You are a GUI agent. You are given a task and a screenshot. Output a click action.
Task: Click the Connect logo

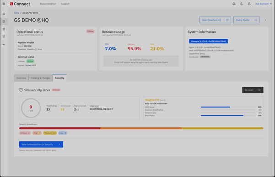[x=20, y=4]
